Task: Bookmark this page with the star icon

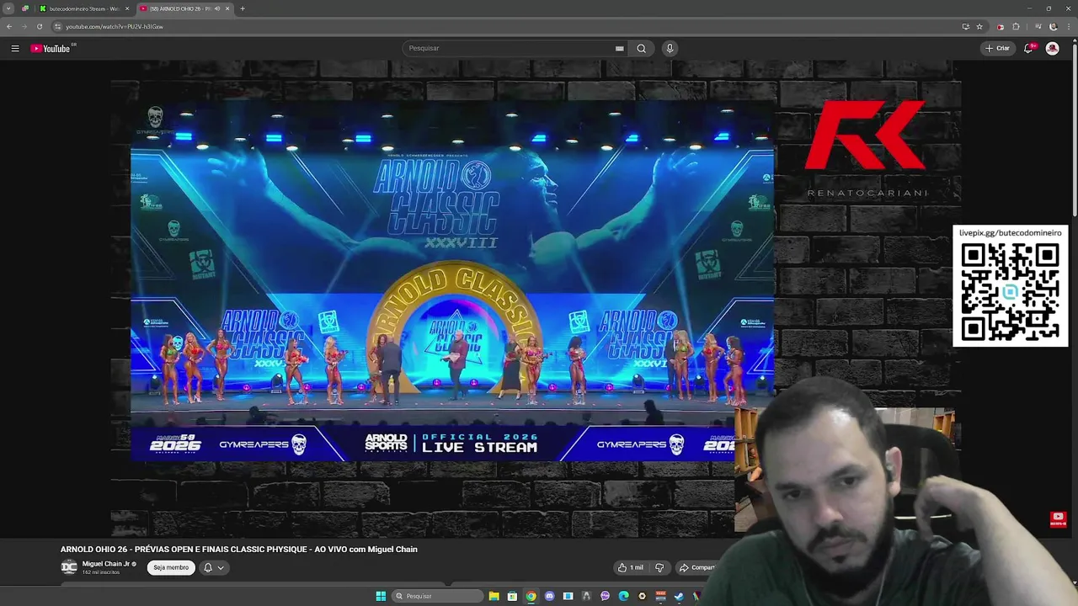Action: 979,26
